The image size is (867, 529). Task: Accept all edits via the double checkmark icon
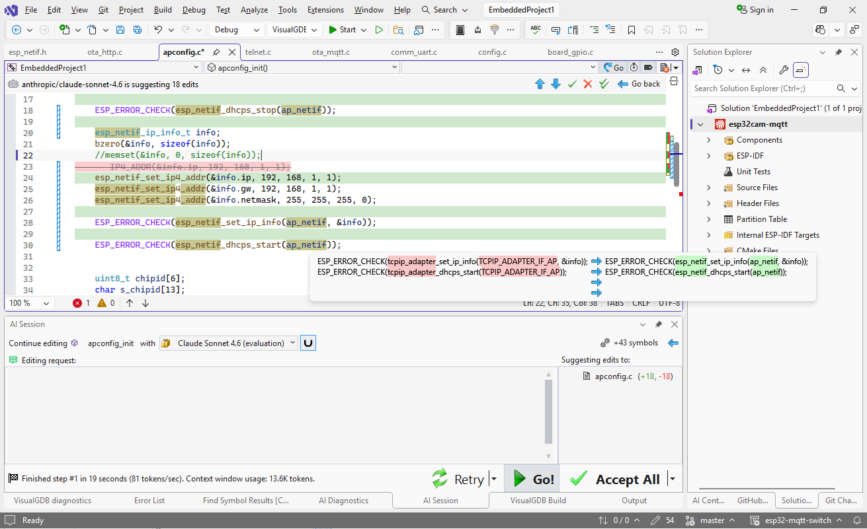tap(604, 84)
